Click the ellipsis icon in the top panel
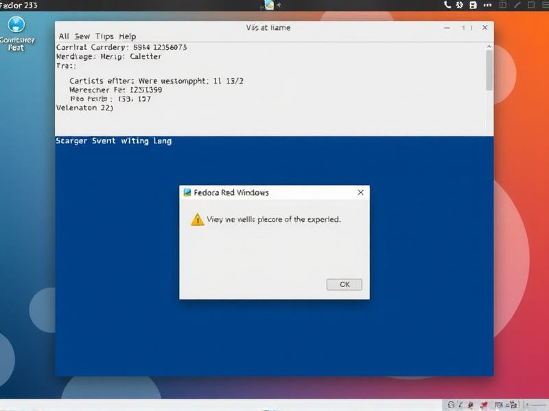549x411 pixels. 488,5
